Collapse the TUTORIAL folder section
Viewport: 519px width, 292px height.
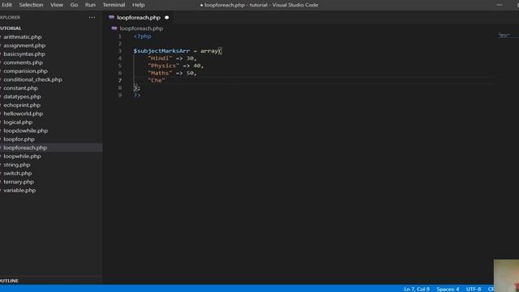point(11,28)
